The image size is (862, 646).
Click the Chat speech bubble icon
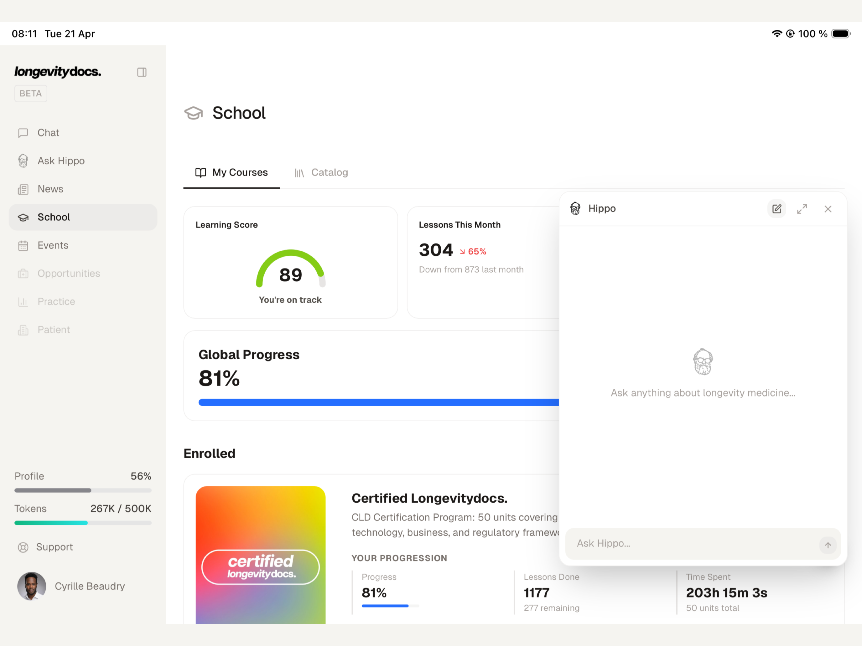pyautogui.click(x=23, y=133)
